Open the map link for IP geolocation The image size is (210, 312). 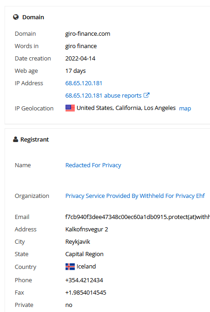185,109
